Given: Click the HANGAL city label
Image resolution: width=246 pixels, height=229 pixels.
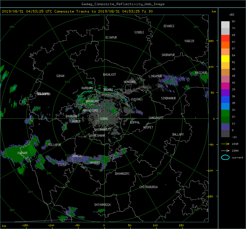Looking at the screenshot, I should point(77,156).
